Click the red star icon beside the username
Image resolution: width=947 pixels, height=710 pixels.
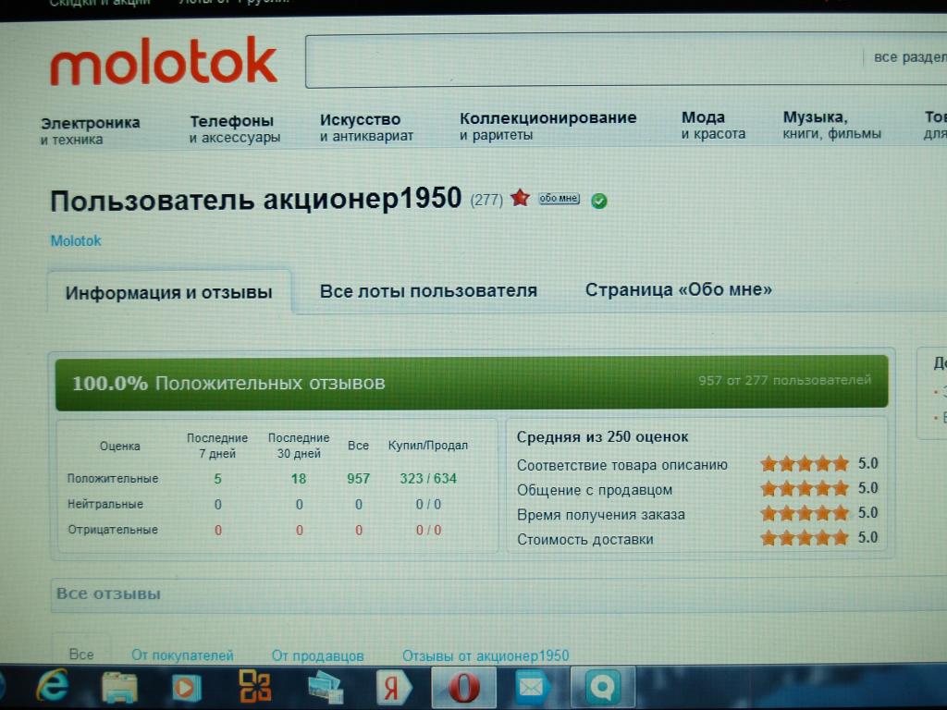coord(520,198)
